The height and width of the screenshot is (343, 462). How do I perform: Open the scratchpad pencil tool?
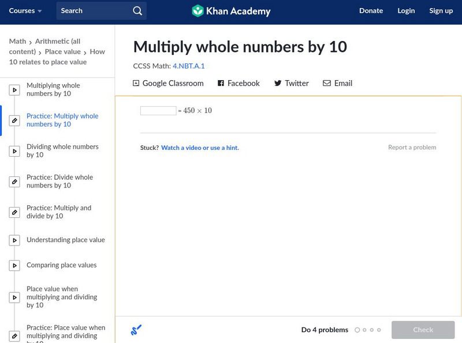click(136, 330)
